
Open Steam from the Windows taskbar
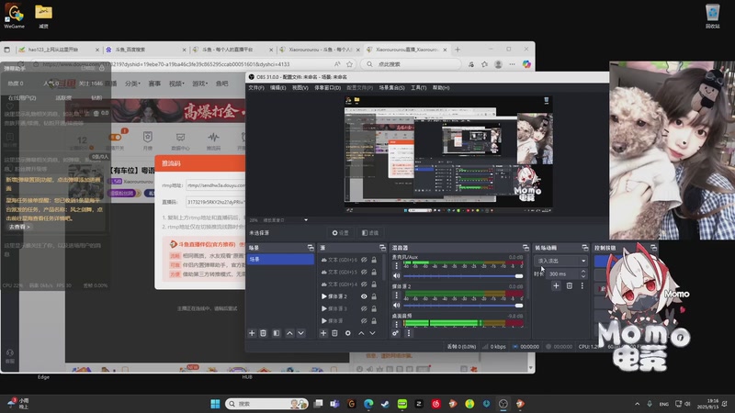385,404
